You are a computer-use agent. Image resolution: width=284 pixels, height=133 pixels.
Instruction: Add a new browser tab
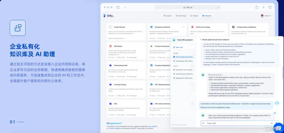tap(263, 7)
